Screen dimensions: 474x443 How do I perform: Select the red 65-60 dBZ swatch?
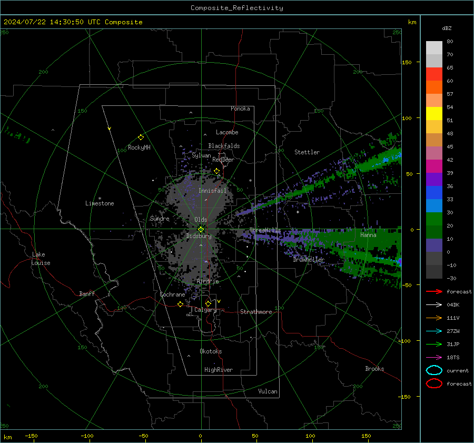[x=434, y=74]
